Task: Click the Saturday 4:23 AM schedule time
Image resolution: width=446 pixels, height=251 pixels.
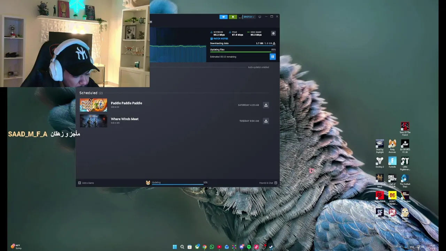Action: point(248,105)
